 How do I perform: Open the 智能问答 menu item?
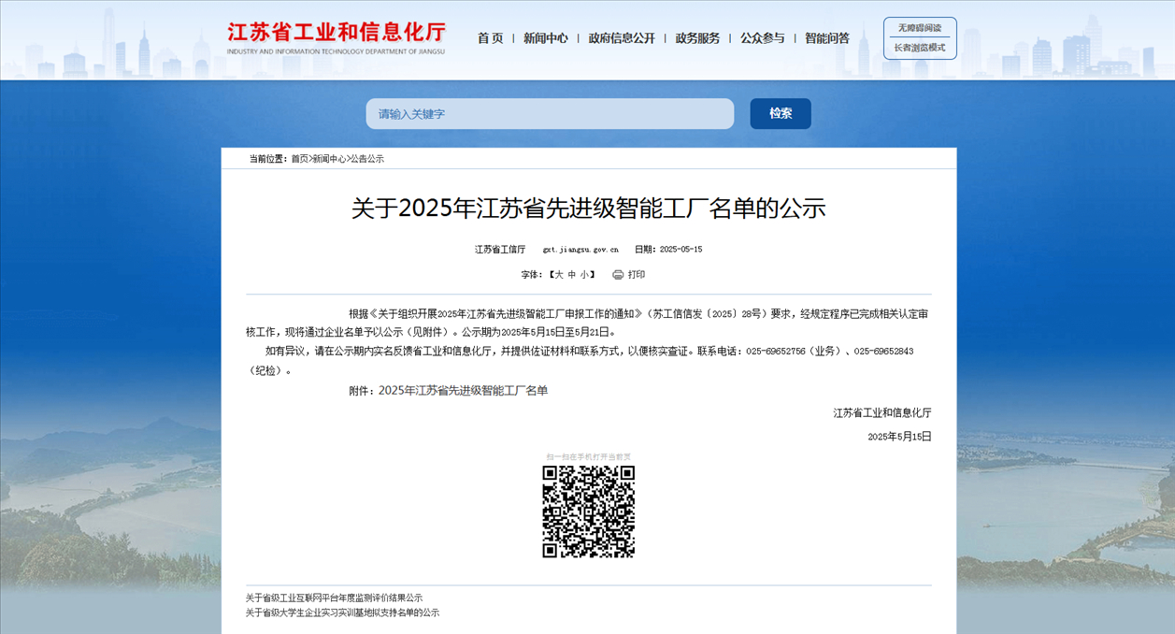tap(827, 38)
